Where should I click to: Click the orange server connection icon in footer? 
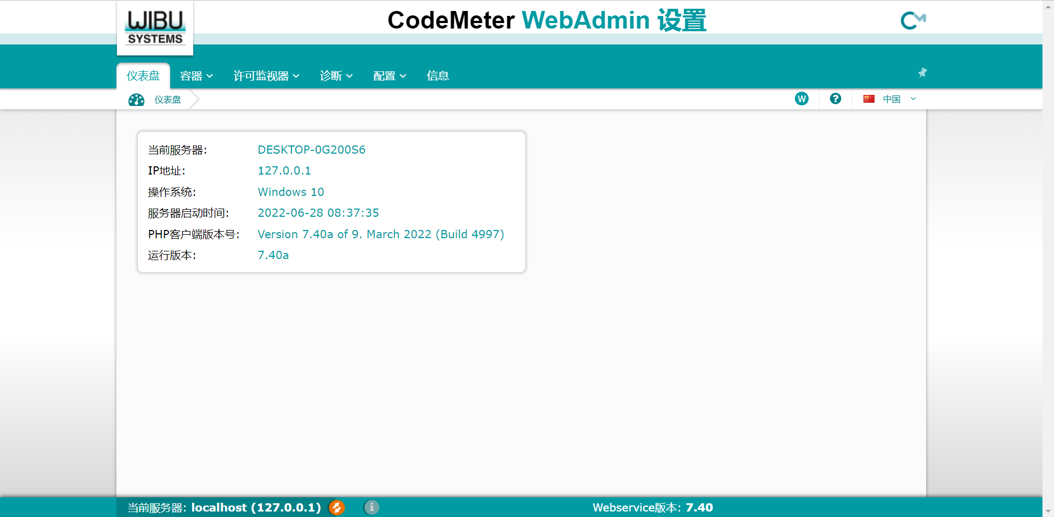pos(337,508)
